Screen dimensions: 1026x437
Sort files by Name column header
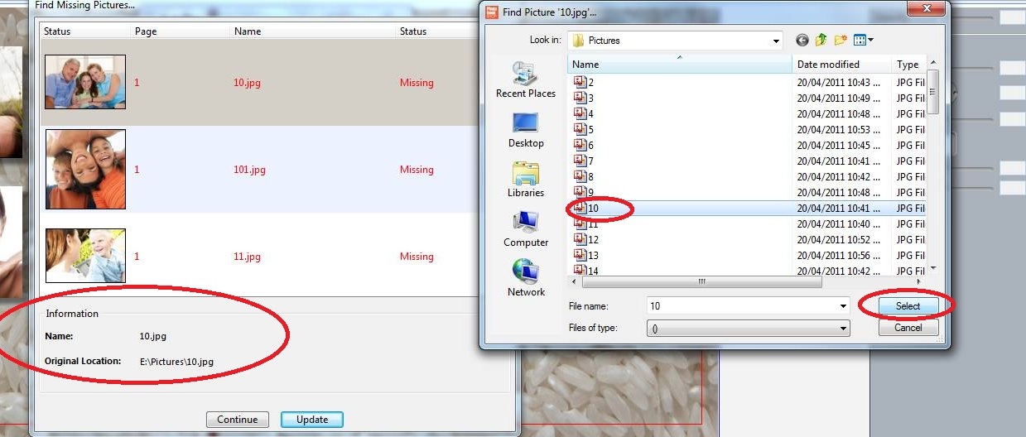tap(679, 65)
